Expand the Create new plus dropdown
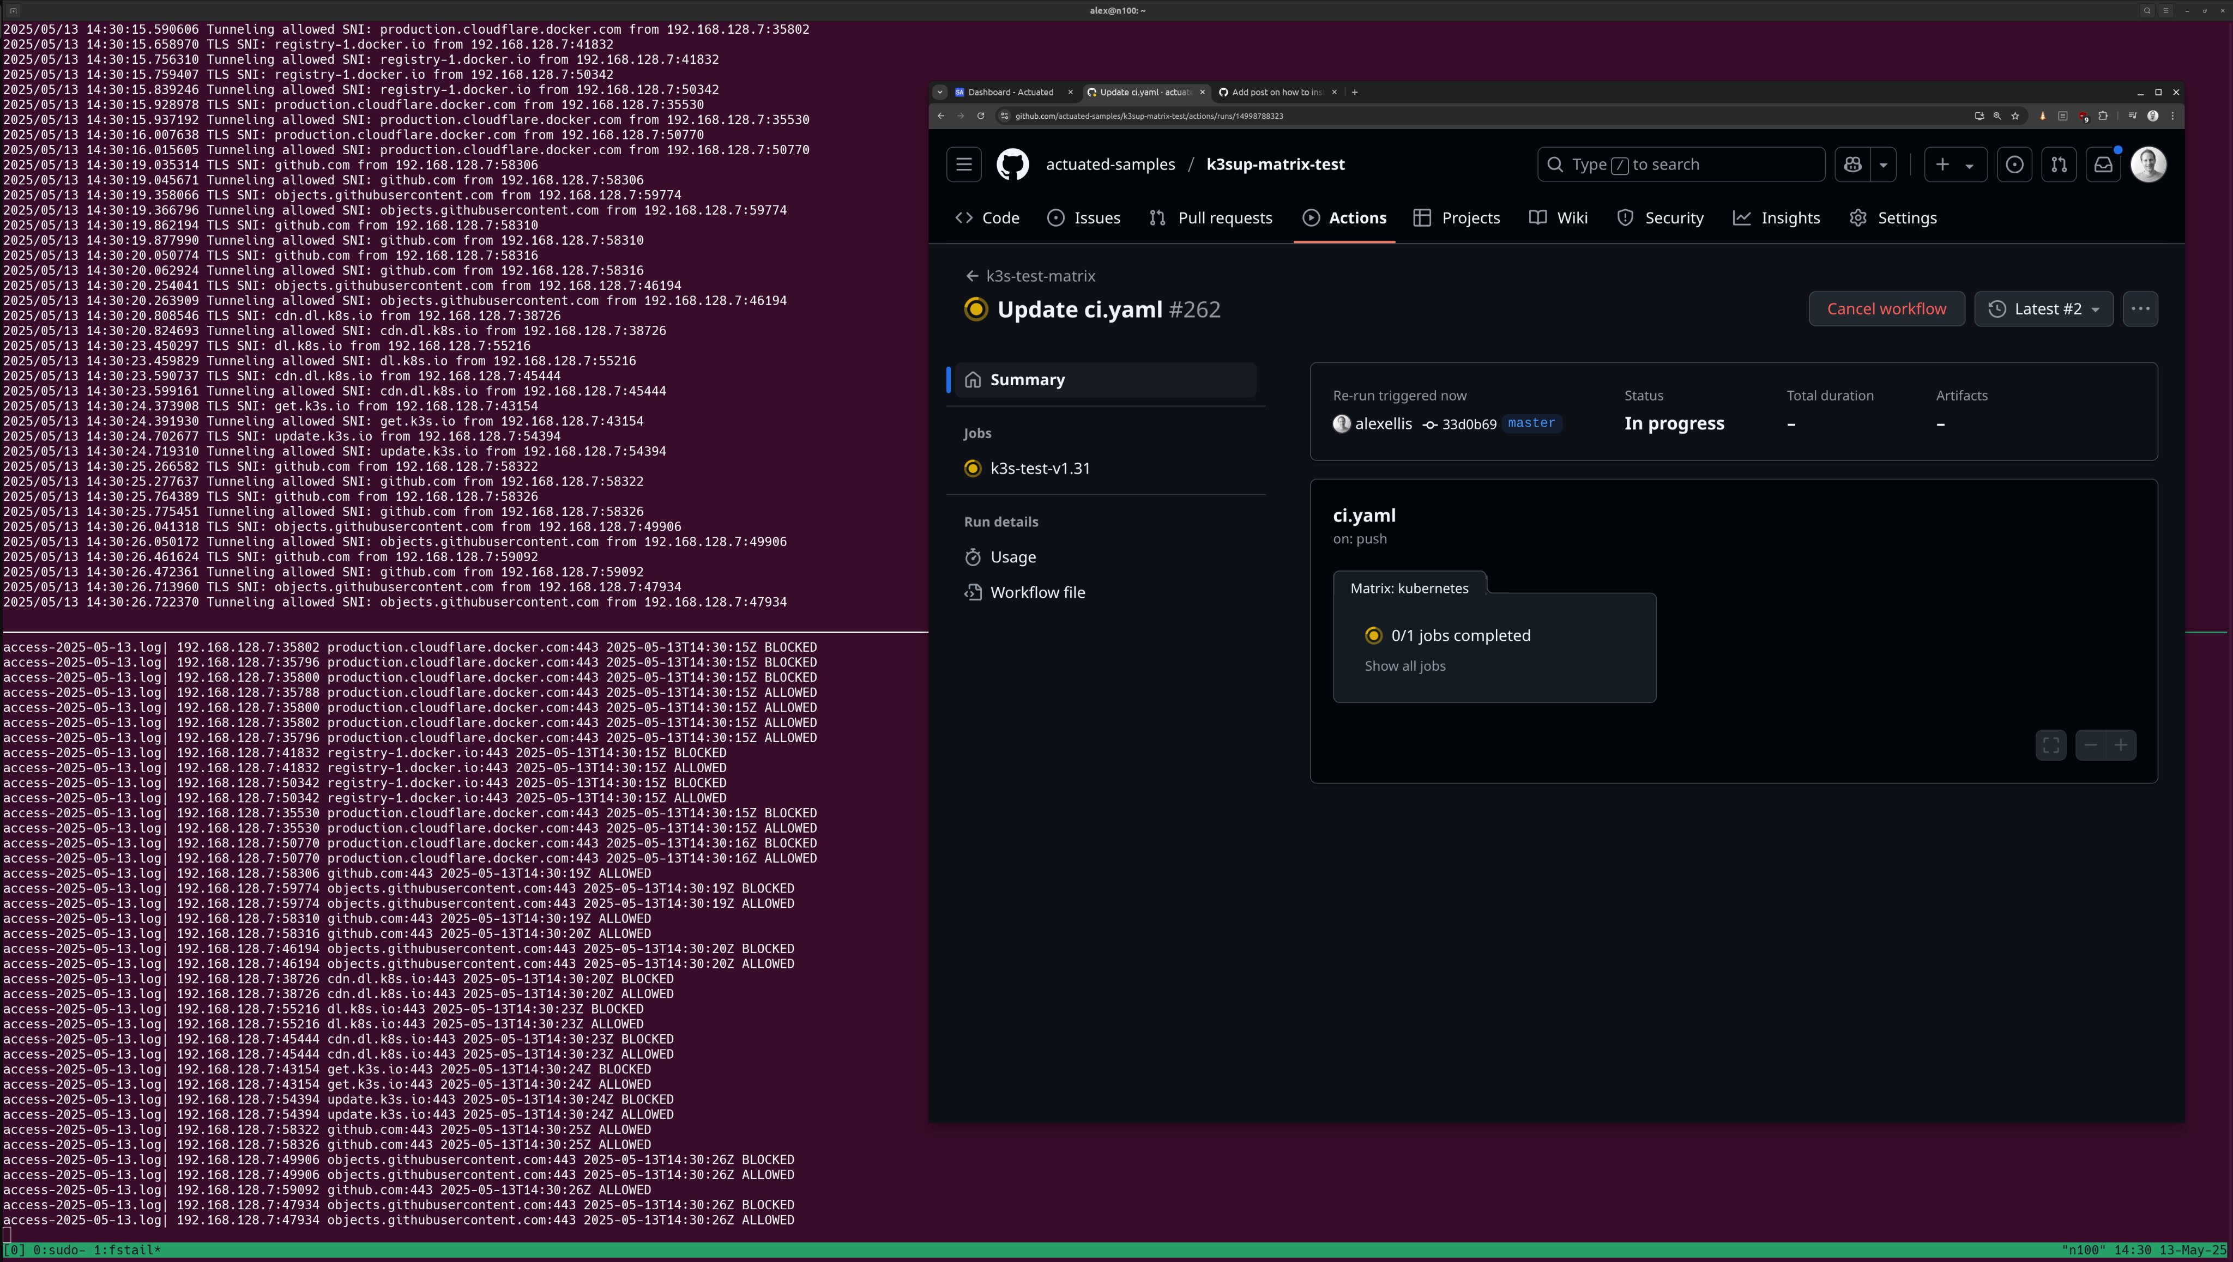This screenshot has height=1262, width=2233. coord(1956,165)
